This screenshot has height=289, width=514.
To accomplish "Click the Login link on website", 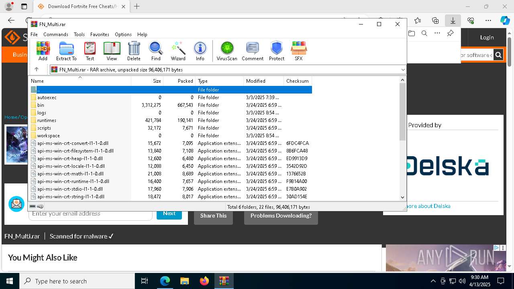I will point(487,37).
